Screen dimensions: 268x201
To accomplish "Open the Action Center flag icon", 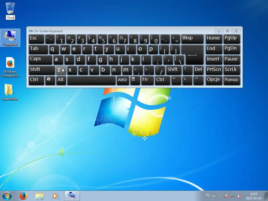I will [x=226, y=196].
